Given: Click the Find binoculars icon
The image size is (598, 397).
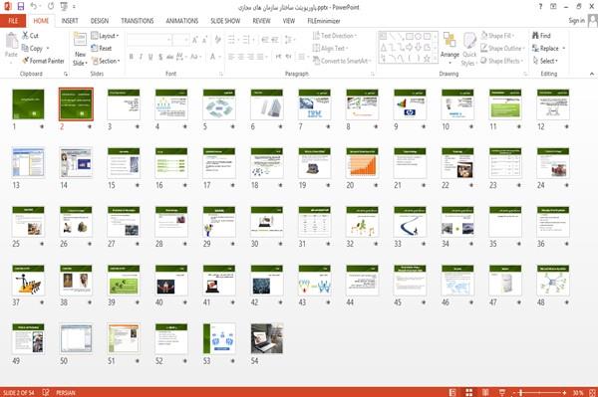Looking at the screenshot, I should point(535,36).
